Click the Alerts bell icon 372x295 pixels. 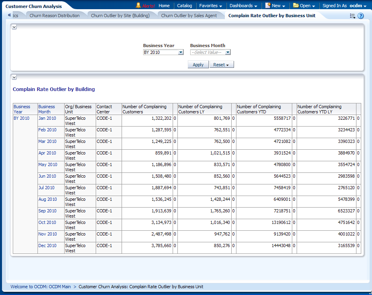pos(138,6)
